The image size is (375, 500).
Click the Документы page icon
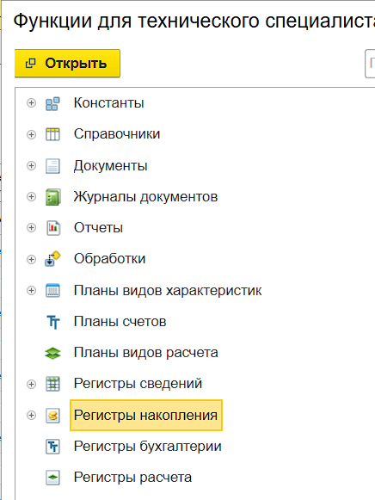[x=52, y=166]
